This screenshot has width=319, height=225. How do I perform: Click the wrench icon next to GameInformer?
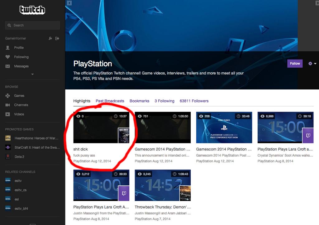[50, 38]
